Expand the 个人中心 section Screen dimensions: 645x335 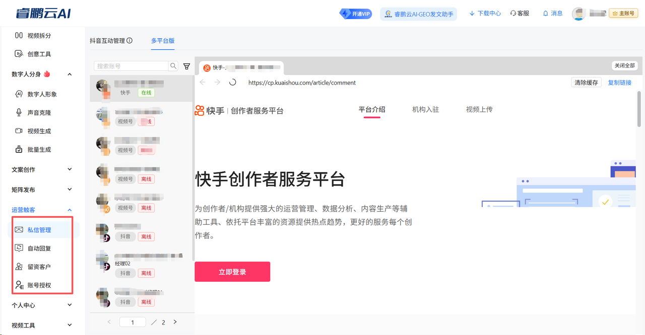click(70, 305)
